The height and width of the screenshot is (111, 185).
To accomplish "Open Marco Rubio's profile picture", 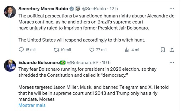I will (x=10, y=12).
